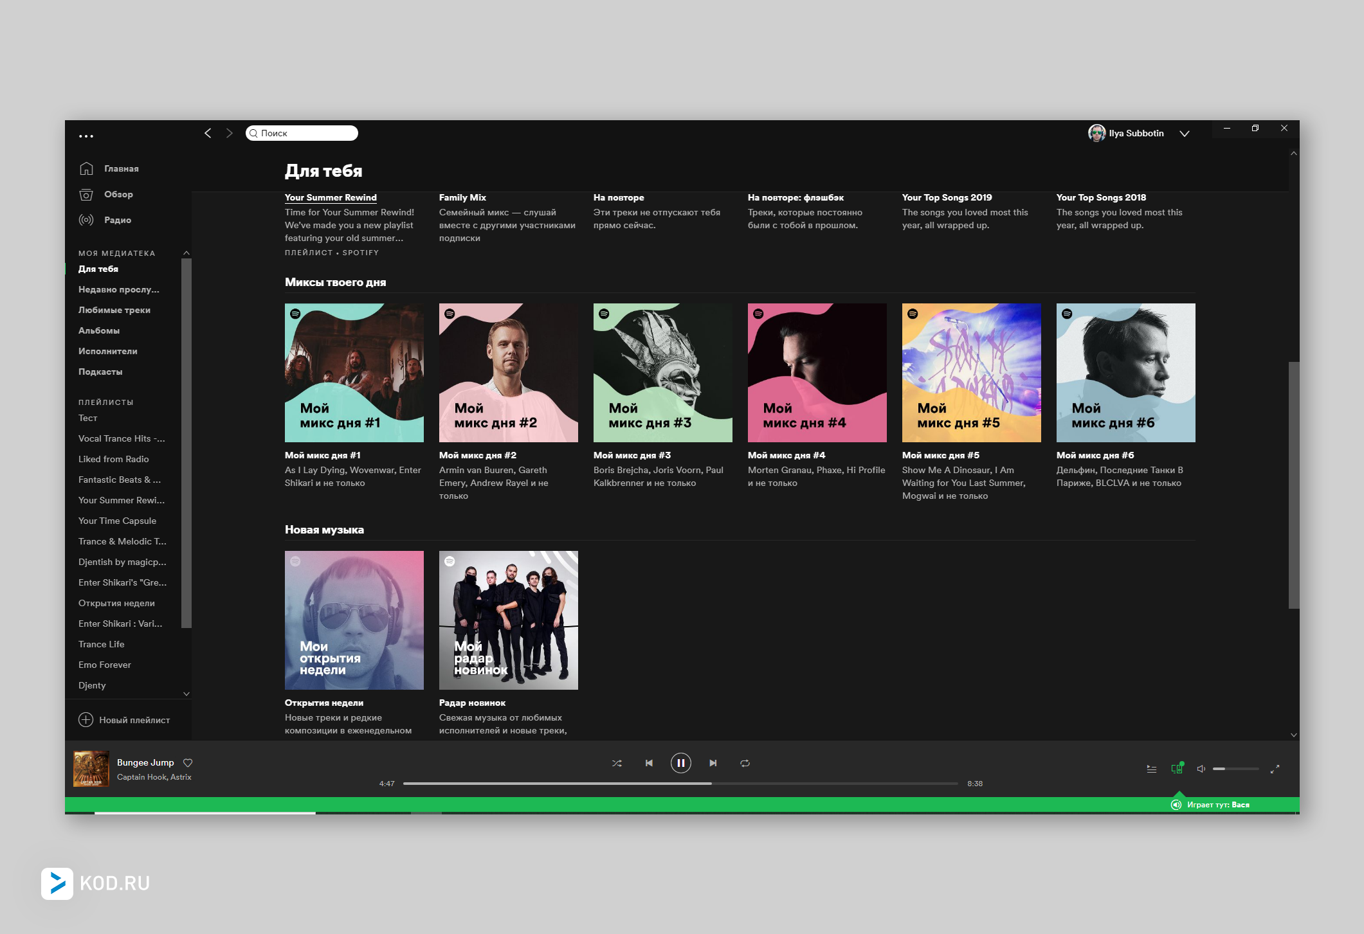Click main content vertical scrollbar
1364x934 pixels.
click(1294, 485)
